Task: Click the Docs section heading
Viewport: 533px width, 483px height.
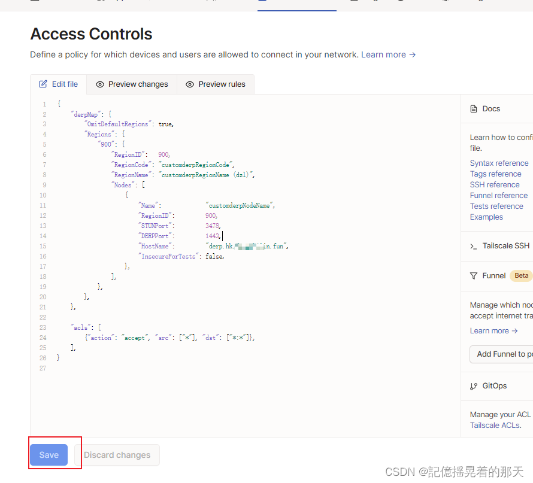Action: click(491, 109)
